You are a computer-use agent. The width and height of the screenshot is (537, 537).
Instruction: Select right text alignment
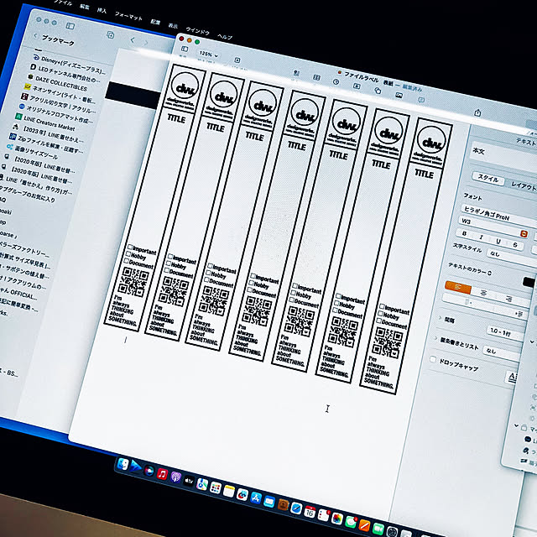509,299
